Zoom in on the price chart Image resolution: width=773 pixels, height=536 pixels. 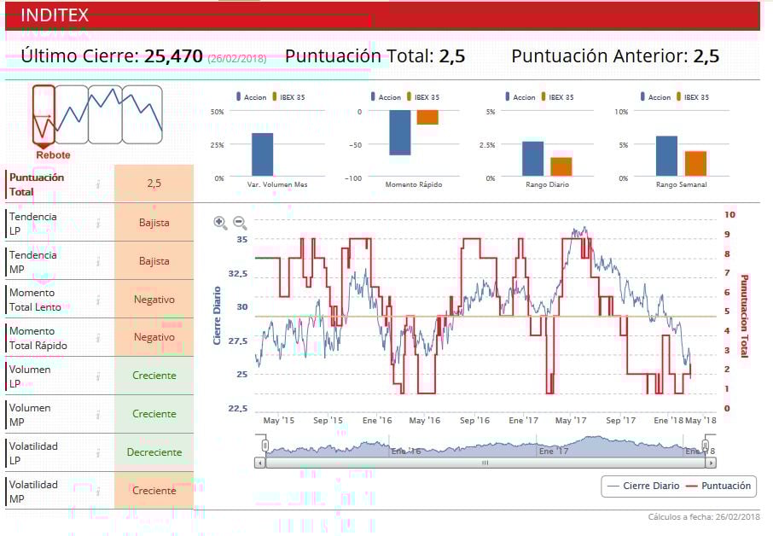tap(220, 223)
